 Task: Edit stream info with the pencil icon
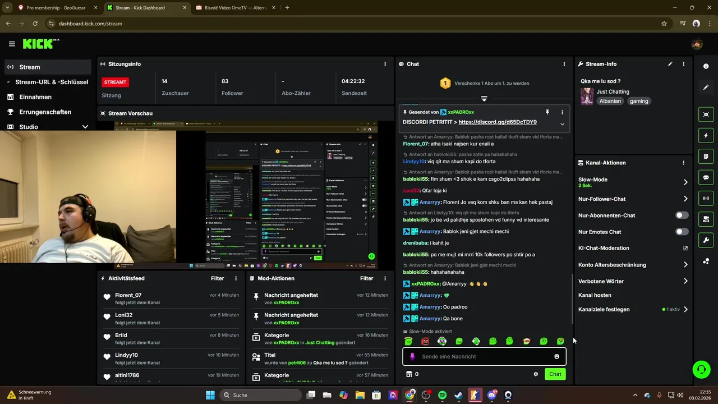[670, 64]
